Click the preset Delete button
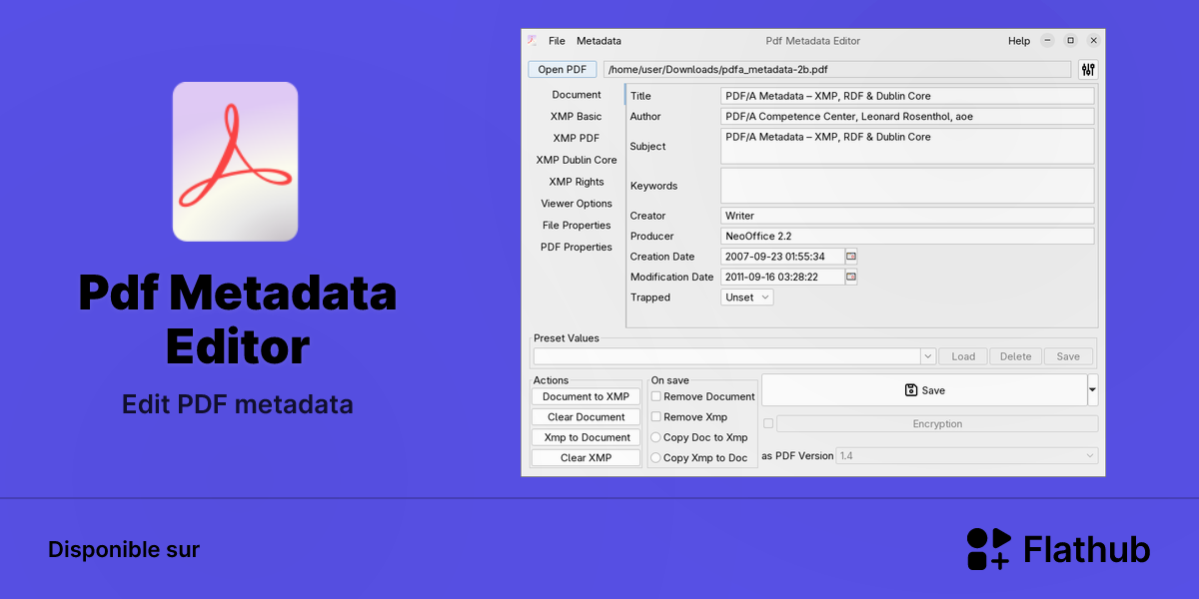 pyautogui.click(x=1016, y=356)
